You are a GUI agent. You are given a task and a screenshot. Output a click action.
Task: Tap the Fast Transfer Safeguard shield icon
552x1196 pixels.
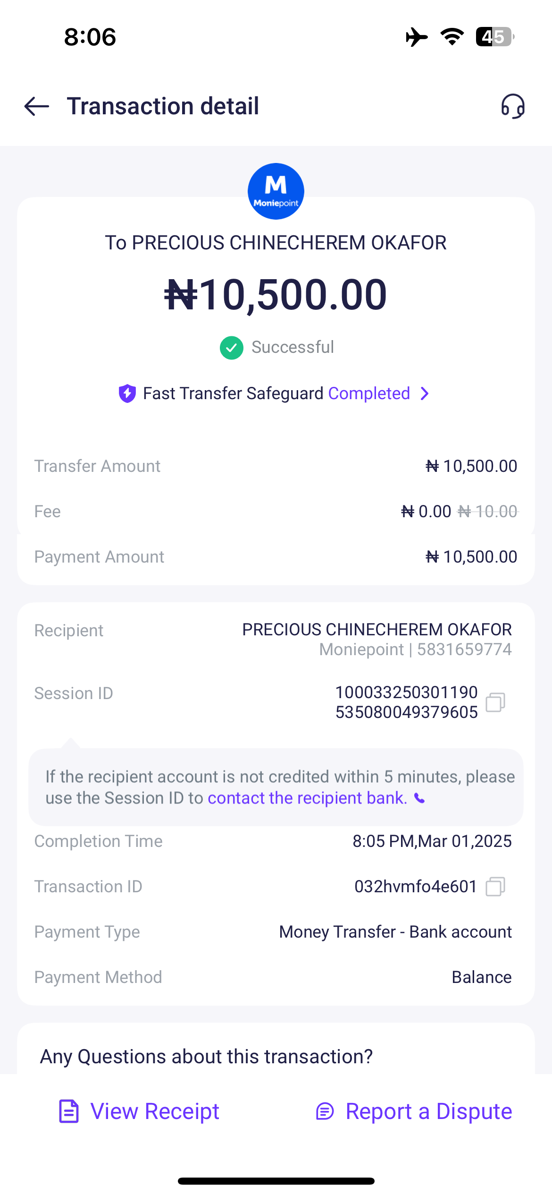[127, 393]
